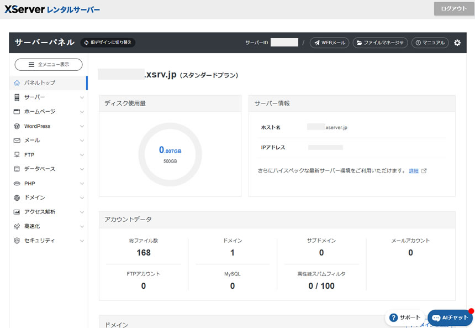Expand the サーバー menu chevron
The image size is (475, 328).
[x=81, y=97]
